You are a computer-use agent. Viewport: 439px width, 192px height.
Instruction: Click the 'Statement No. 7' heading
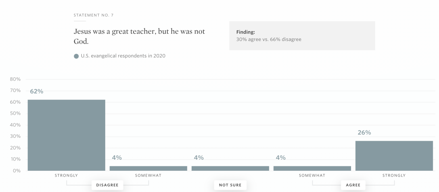click(93, 15)
